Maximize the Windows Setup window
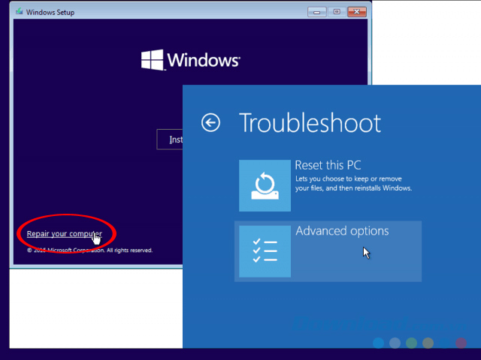Screen dimensions: 481x360 [337, 12]
